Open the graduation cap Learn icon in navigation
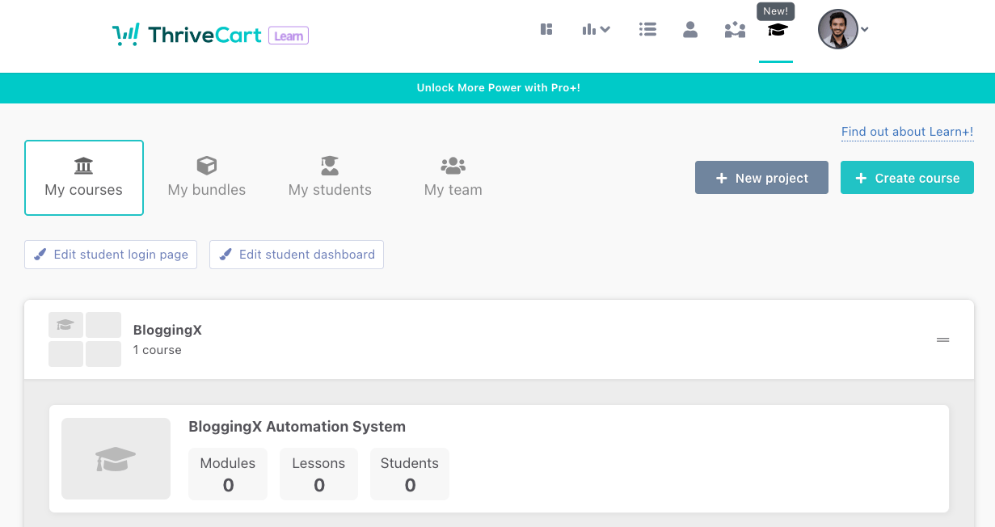This screenshot has width=995, height=527. pyautogui.click(x=777, y=30)
